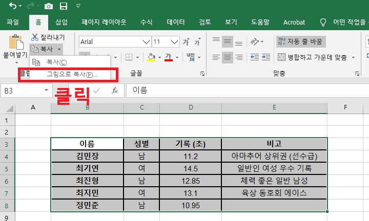This screenshot has width=369, height=221.
Task: Click the select all corner triangle
Action: point(10,108)
